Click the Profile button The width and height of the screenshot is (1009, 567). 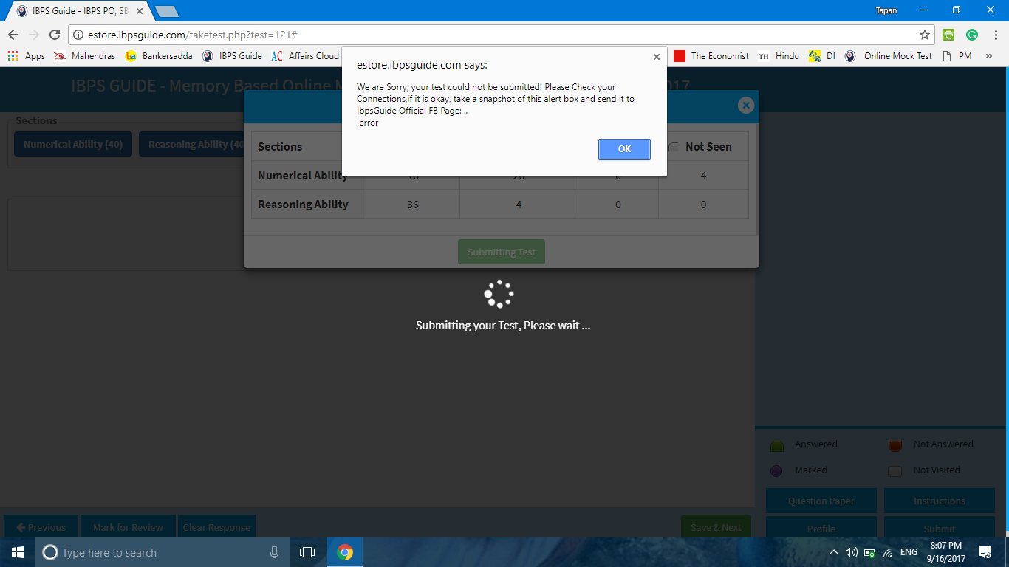(821, 527)
